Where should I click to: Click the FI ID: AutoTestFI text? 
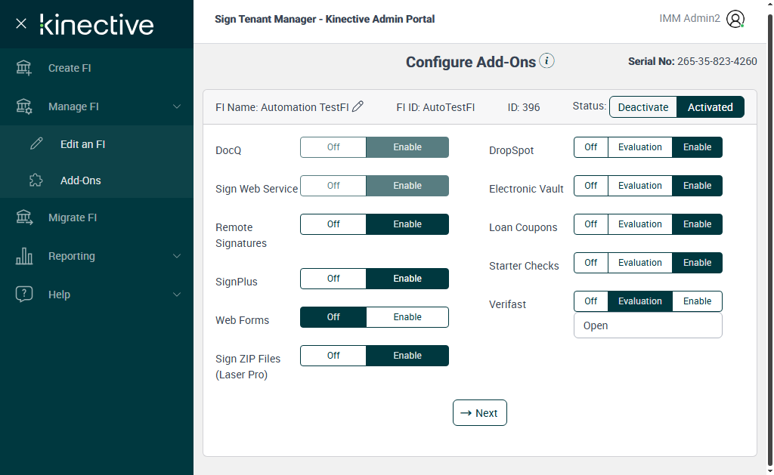pos(435,107)
